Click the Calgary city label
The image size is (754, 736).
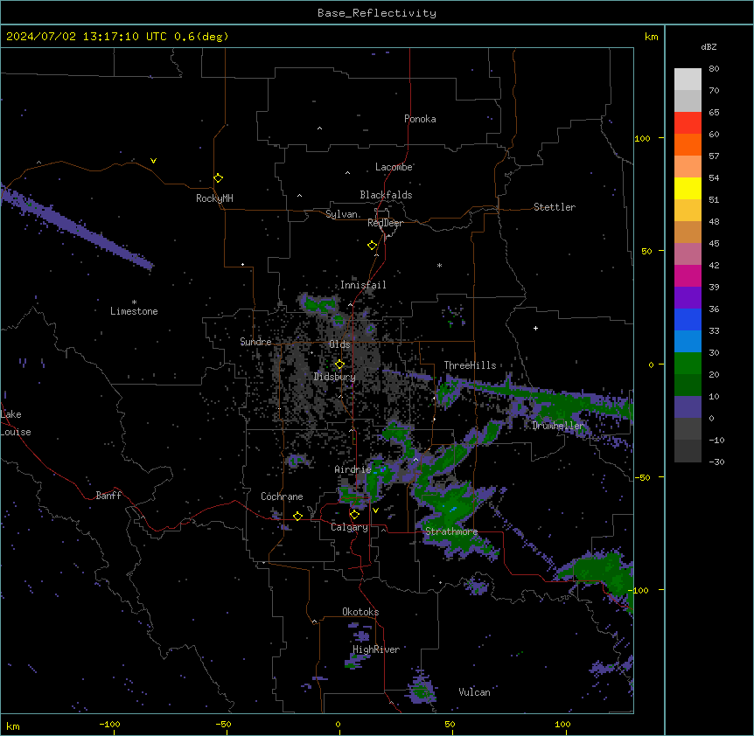pyautogui.click(x=349, y=527)
